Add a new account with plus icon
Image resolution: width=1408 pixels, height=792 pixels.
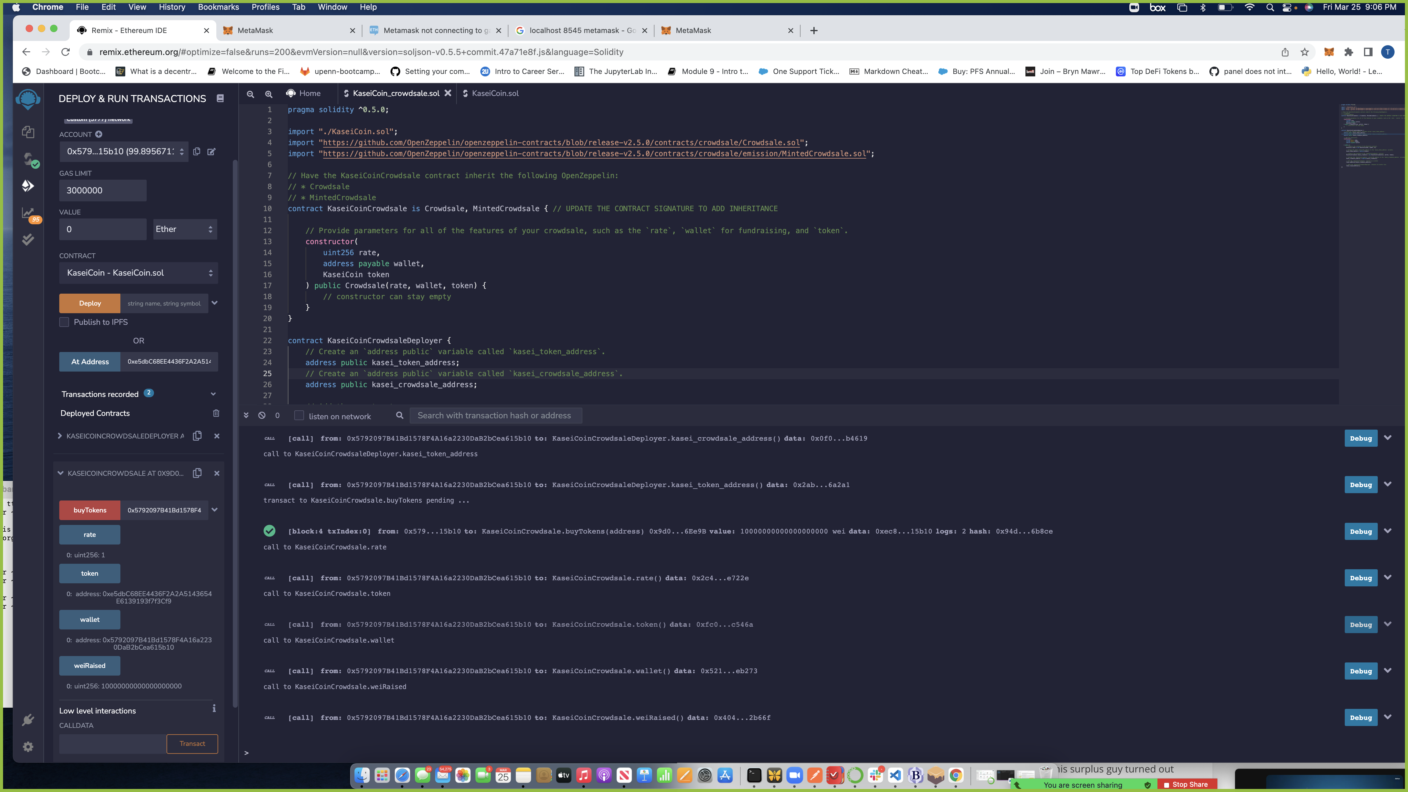tap(98, 134)
